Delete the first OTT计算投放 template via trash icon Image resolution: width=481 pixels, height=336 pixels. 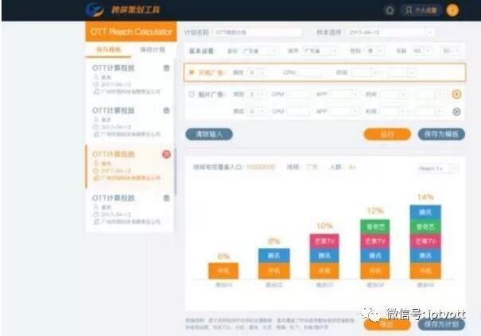(166, 68)
